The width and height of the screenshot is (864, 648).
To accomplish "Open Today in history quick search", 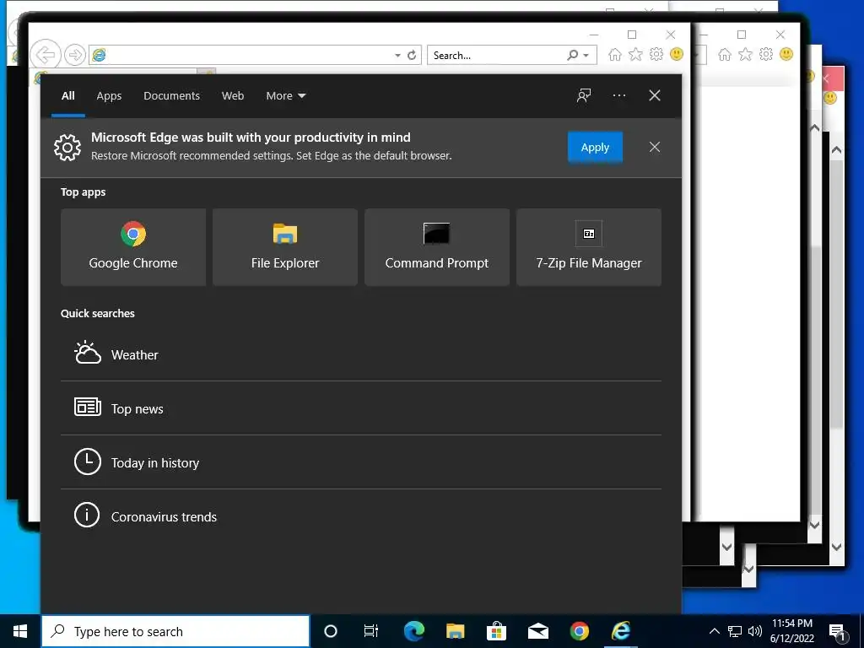I will point(361,462).
